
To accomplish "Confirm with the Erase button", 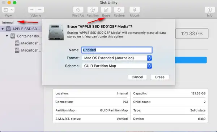I will click(160, 77).
